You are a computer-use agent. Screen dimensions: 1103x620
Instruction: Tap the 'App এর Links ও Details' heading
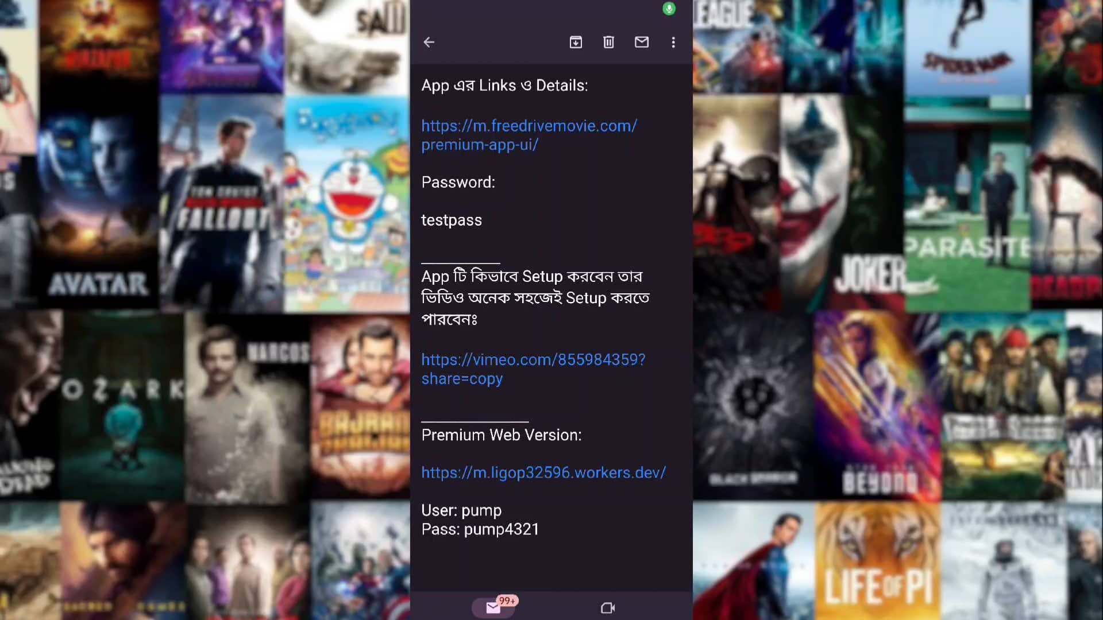tap(504, 85)
